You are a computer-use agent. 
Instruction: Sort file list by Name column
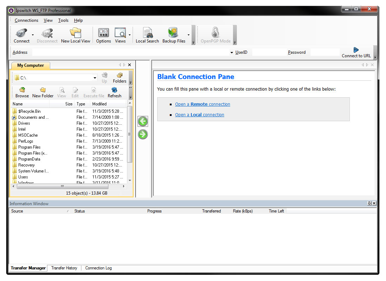click(x=30, y=104)
